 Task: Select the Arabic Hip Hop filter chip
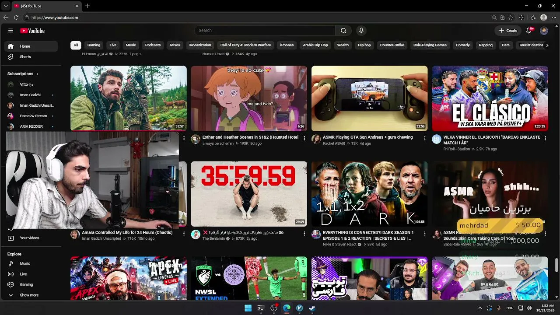(315, 45)
